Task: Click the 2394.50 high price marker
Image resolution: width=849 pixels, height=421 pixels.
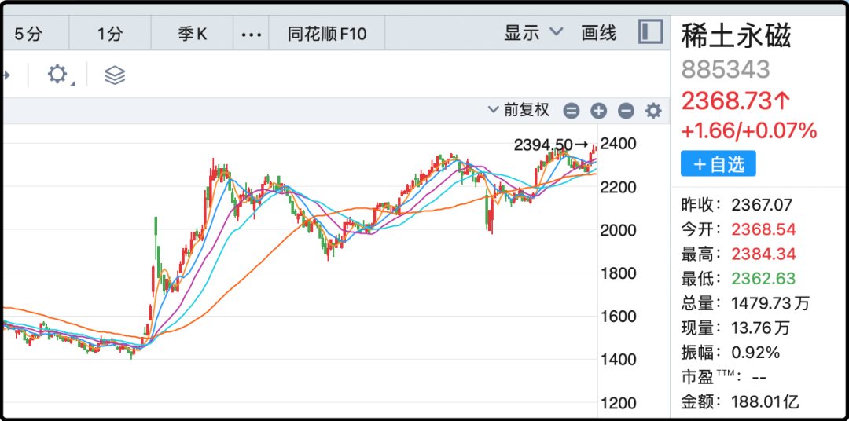Action: (544, 145)
